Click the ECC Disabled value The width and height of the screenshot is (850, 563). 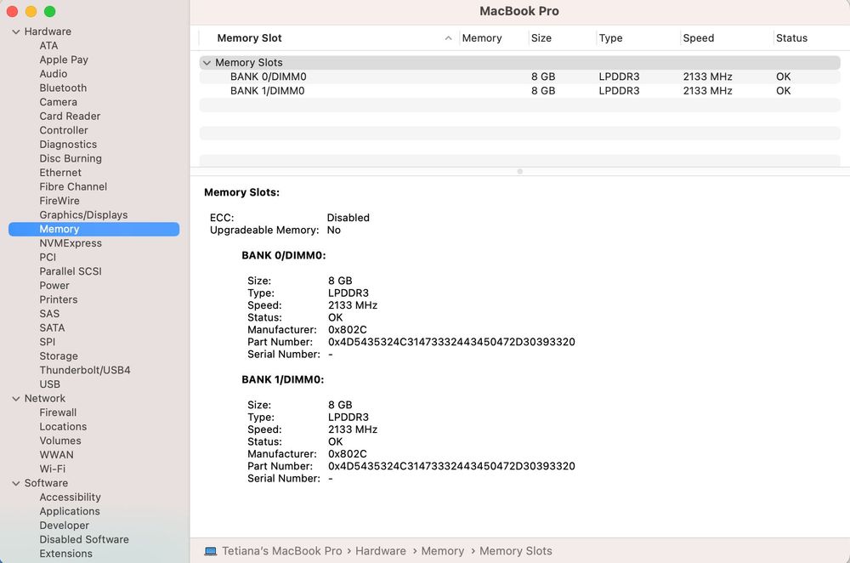(x=348, y=218)
